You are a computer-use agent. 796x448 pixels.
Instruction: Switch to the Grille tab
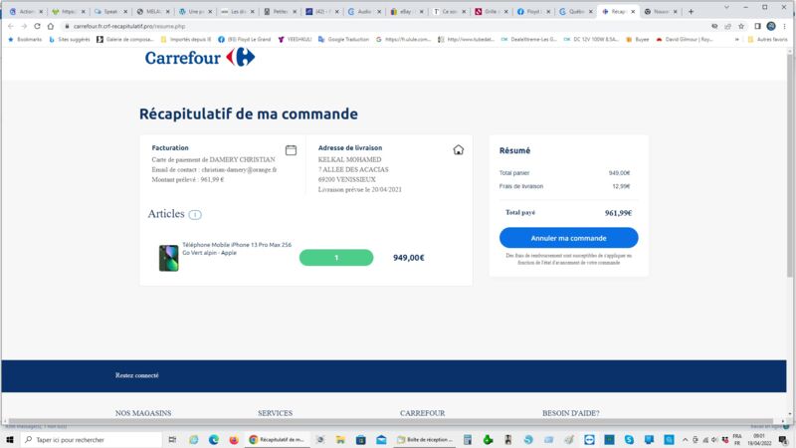coord(491,11)
